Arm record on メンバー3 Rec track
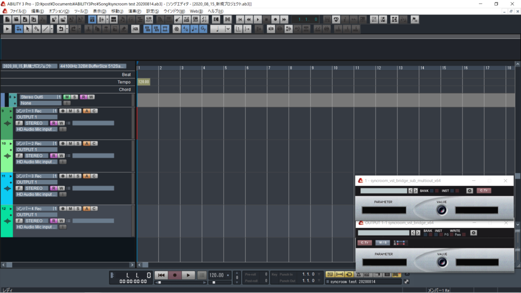 (x=63, y=176)
